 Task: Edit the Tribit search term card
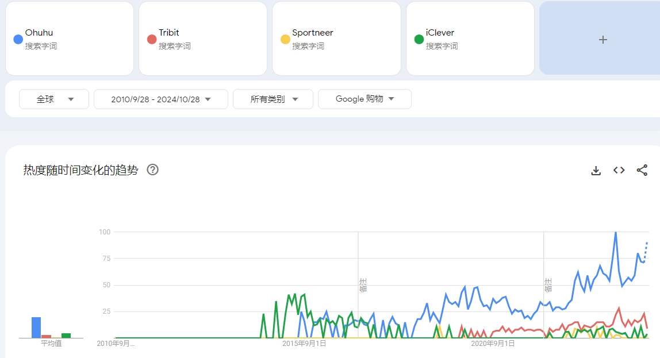[203, 39]
